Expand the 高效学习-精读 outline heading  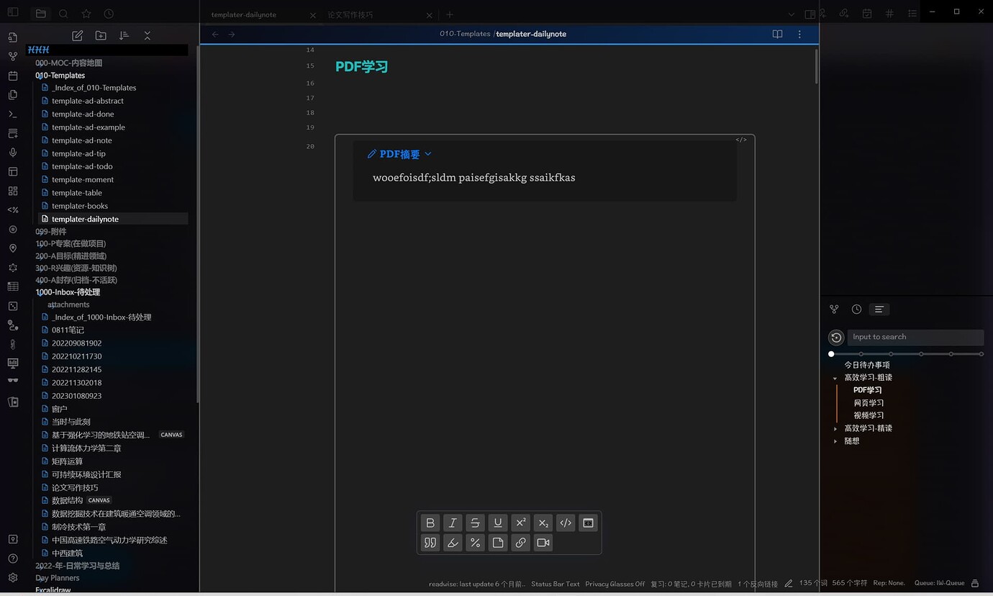835,429
